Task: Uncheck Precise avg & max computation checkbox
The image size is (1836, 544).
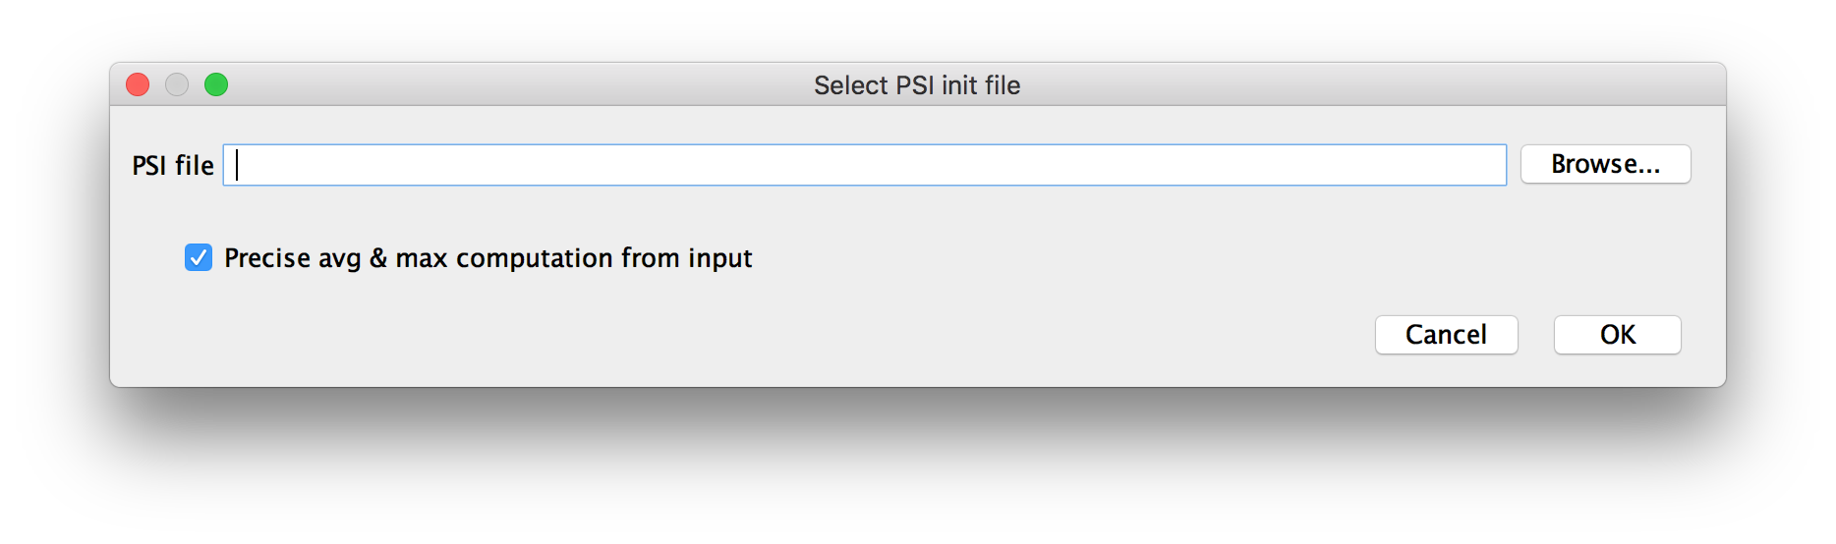Action: click(199, 257)
